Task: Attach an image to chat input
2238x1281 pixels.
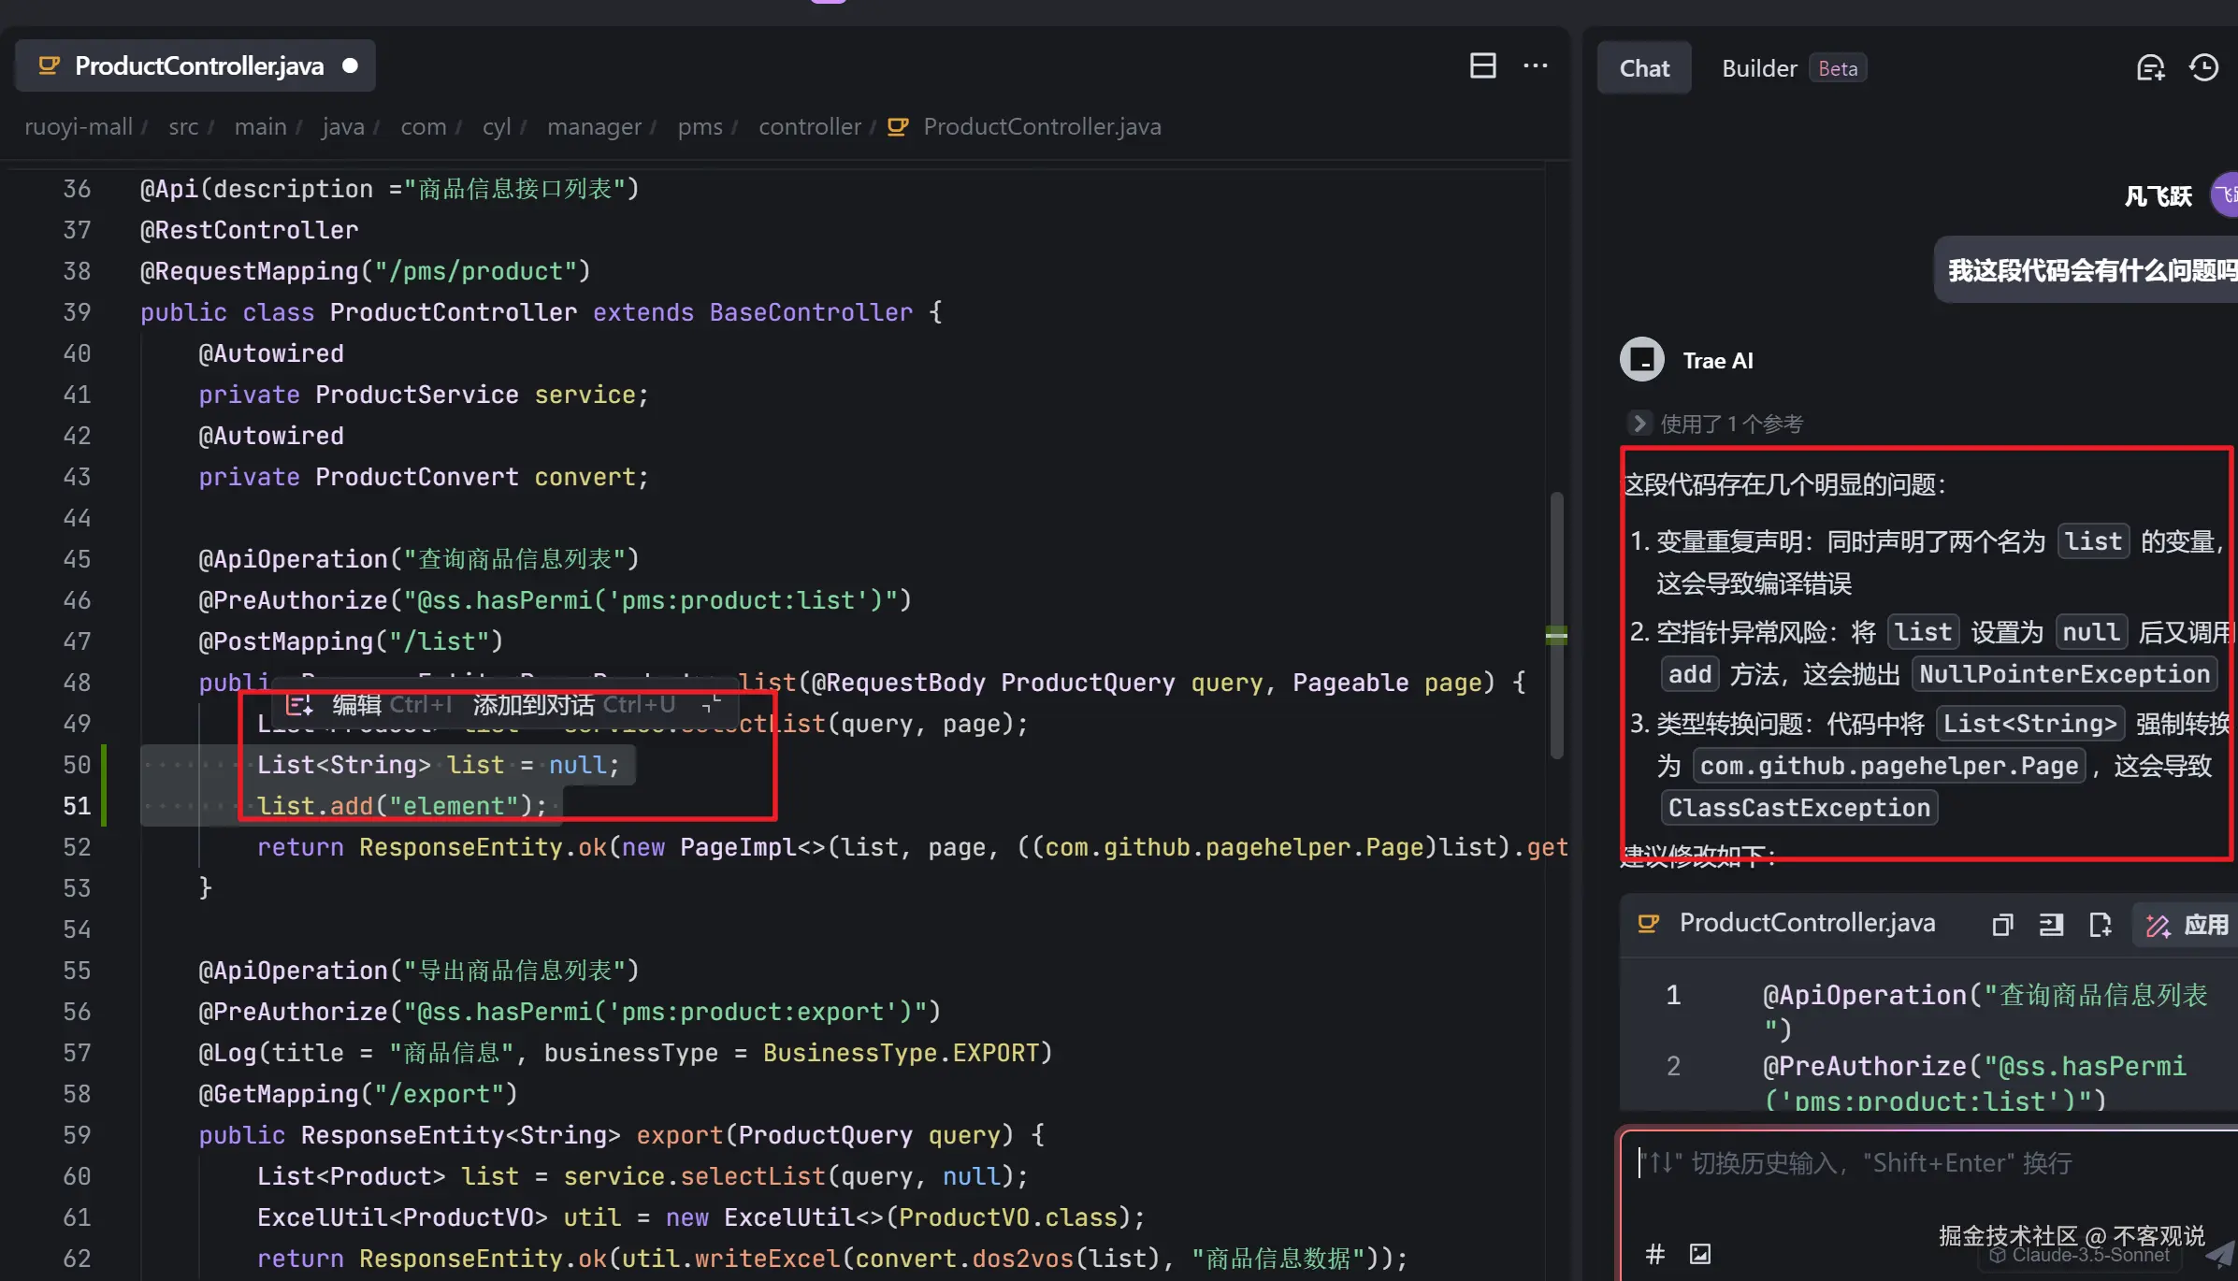Action: point(1699,1254)
